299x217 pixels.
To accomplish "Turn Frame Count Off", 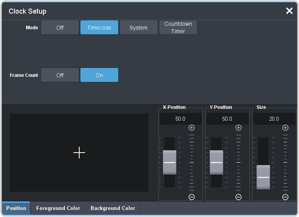I will (60, 75).
